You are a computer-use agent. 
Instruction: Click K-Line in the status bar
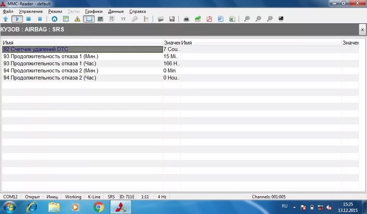pos(94,197)
